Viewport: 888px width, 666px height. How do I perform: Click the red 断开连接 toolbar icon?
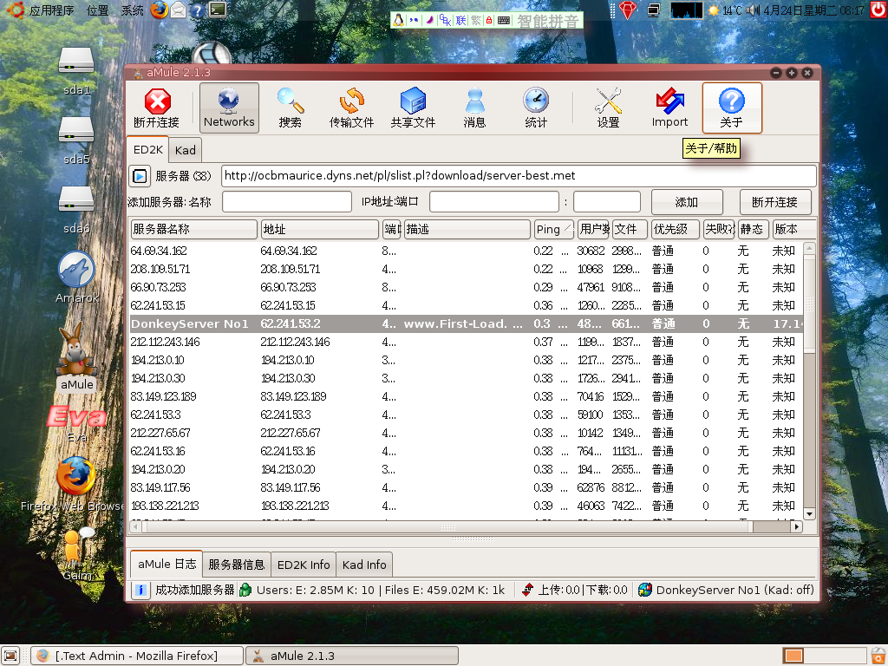pos(157,108)
